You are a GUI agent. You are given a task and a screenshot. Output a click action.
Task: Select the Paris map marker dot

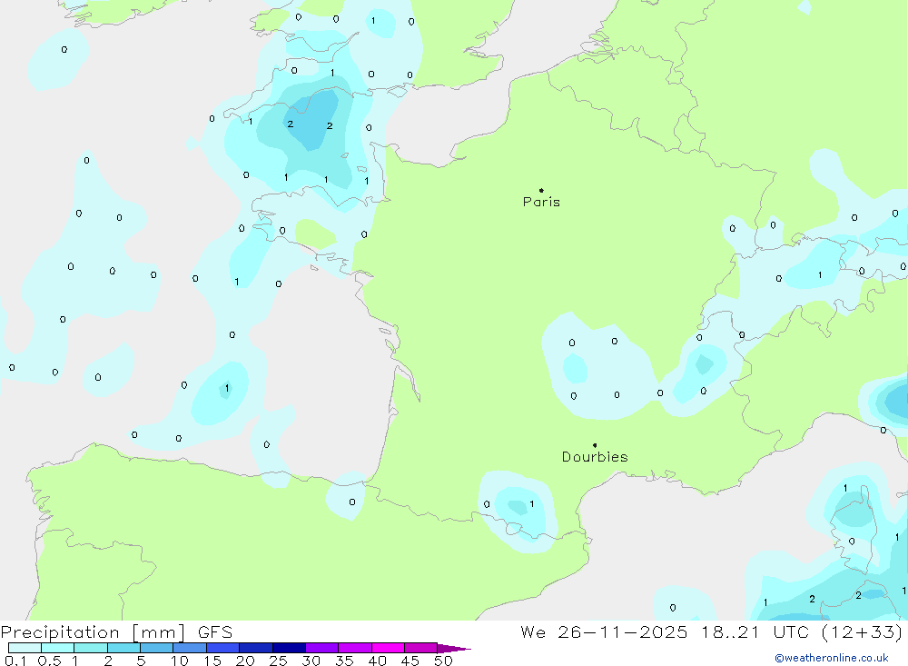coord(541,190)
